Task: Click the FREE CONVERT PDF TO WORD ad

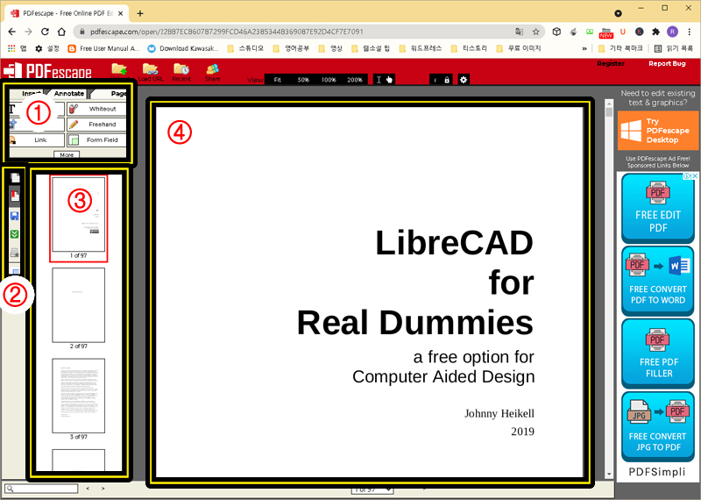Action: 658,281
